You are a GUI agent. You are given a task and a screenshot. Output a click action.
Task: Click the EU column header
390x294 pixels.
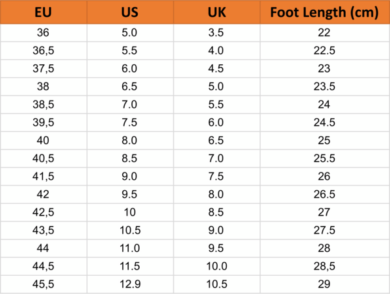pos(43,12)
